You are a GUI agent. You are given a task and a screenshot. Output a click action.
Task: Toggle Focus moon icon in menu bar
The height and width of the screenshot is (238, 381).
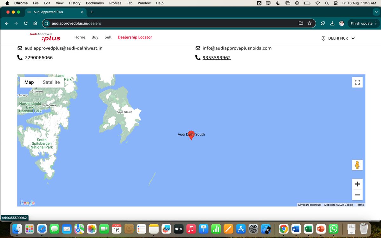pyautogui.click(x=278, y=3)
